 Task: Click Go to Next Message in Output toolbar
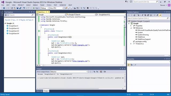[97, 72]
